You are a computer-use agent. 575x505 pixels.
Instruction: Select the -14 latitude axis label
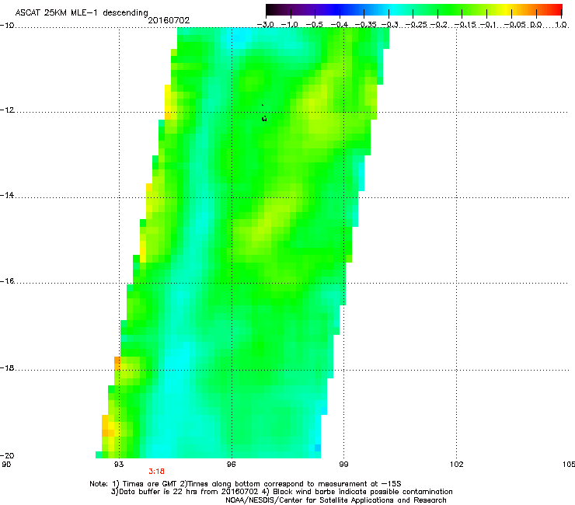point(7,196)
